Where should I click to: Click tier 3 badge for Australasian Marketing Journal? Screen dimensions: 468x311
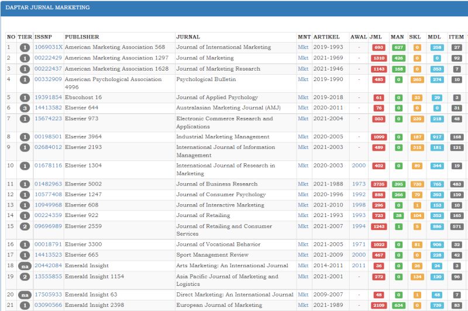(25, 108)
